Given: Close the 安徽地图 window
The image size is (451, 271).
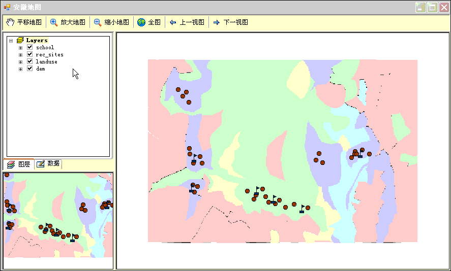Looking at the screenshot, I should (x=444, y=7).
